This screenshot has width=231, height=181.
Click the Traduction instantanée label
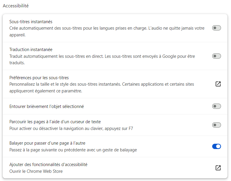pos(31,50)
